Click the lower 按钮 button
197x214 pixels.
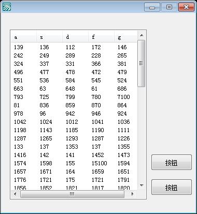pyautogui.click(x=172, y=187)
